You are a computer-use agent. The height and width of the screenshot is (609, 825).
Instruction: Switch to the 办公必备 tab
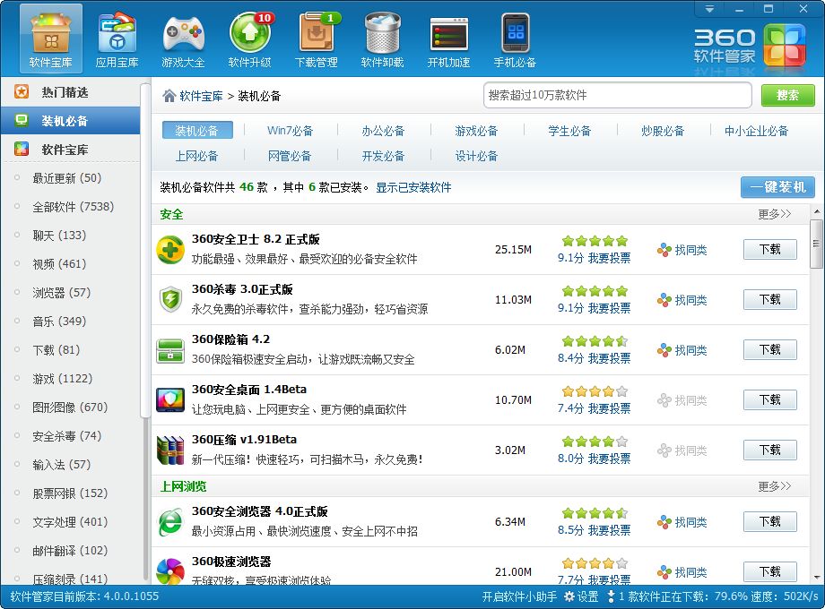(383, 130)
